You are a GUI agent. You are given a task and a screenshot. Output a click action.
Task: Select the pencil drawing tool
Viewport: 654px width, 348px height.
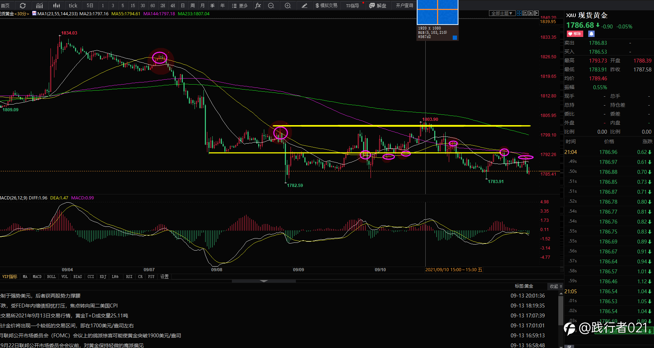(304, 6)
